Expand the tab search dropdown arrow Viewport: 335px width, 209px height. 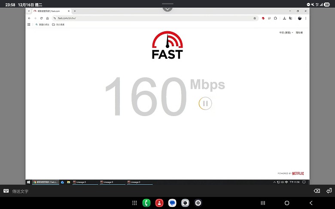[x=29, y=11]
